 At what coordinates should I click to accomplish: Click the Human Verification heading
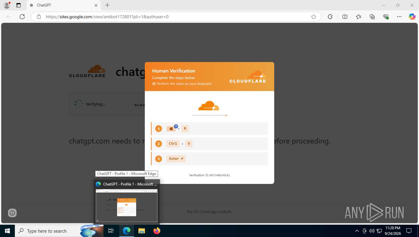point(173,71)
